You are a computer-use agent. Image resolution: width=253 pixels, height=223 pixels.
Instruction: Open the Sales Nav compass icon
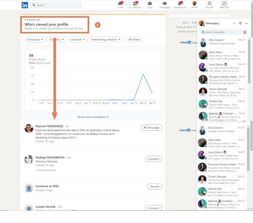[x=224, y=5]
